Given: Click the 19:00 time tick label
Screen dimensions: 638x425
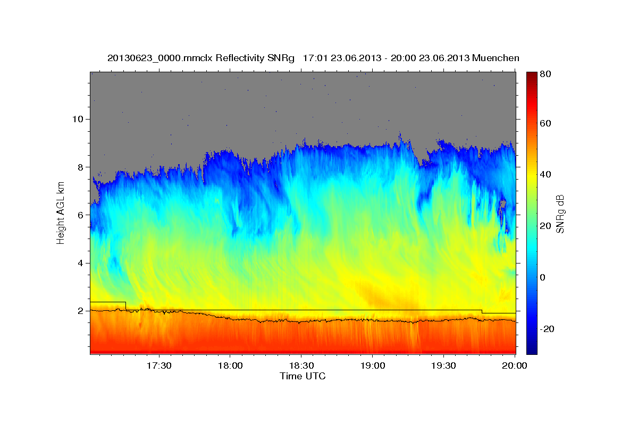Looking at the screenshot, I should [372, 366].
